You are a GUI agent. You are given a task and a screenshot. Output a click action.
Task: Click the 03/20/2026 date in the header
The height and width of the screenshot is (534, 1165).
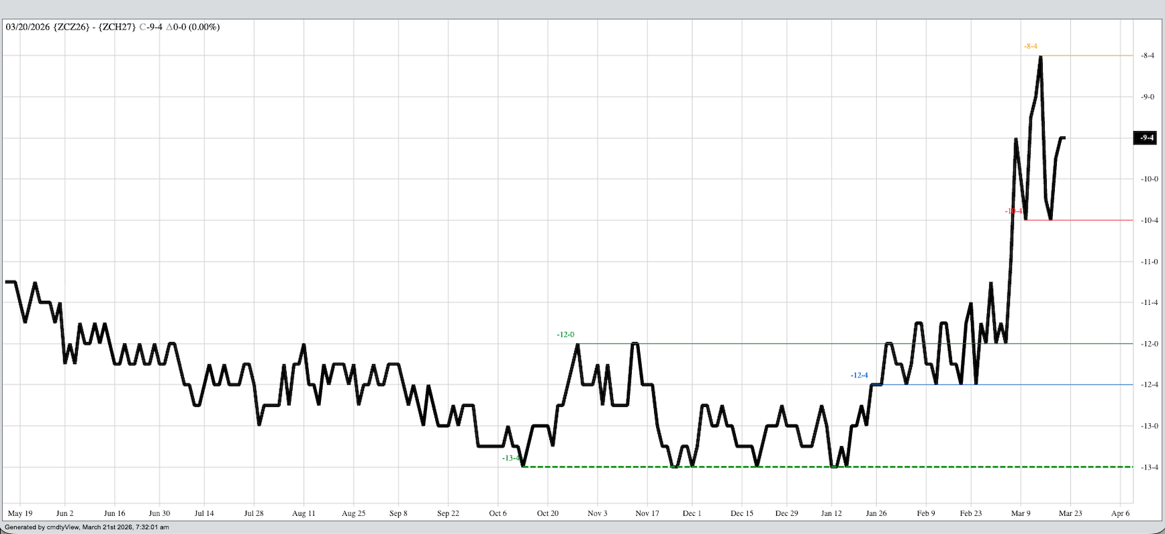[28, 27]
